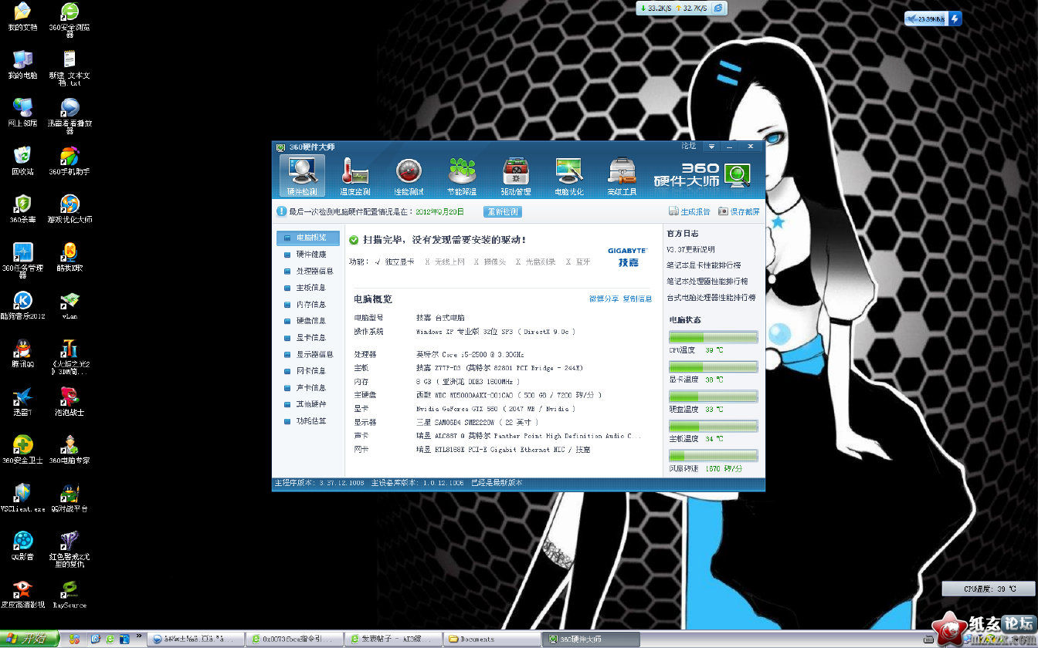Open the 回收站 recycle bin desktop icon
1038x648 pixels.
(22, 160)
